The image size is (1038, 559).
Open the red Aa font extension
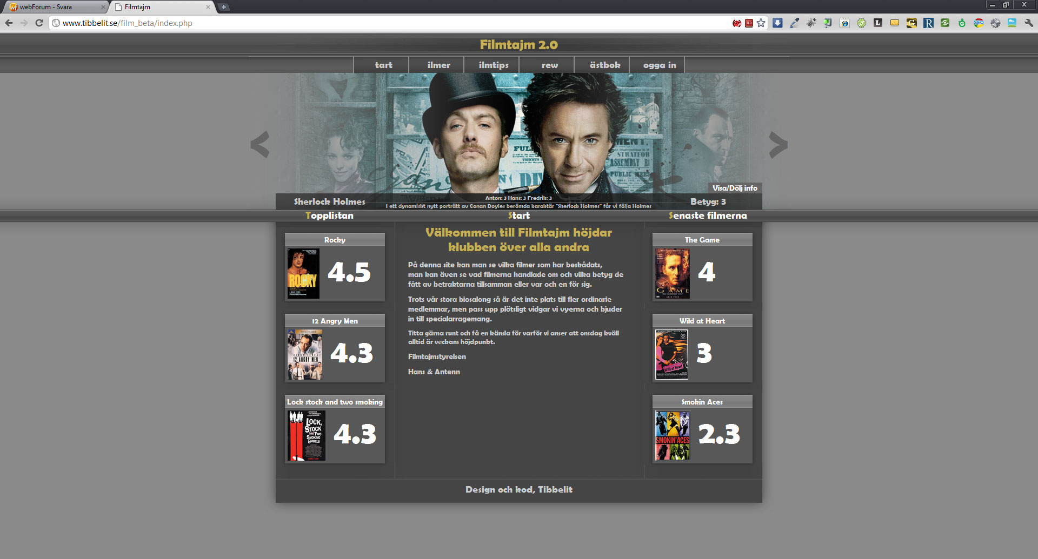coord(749,23)
